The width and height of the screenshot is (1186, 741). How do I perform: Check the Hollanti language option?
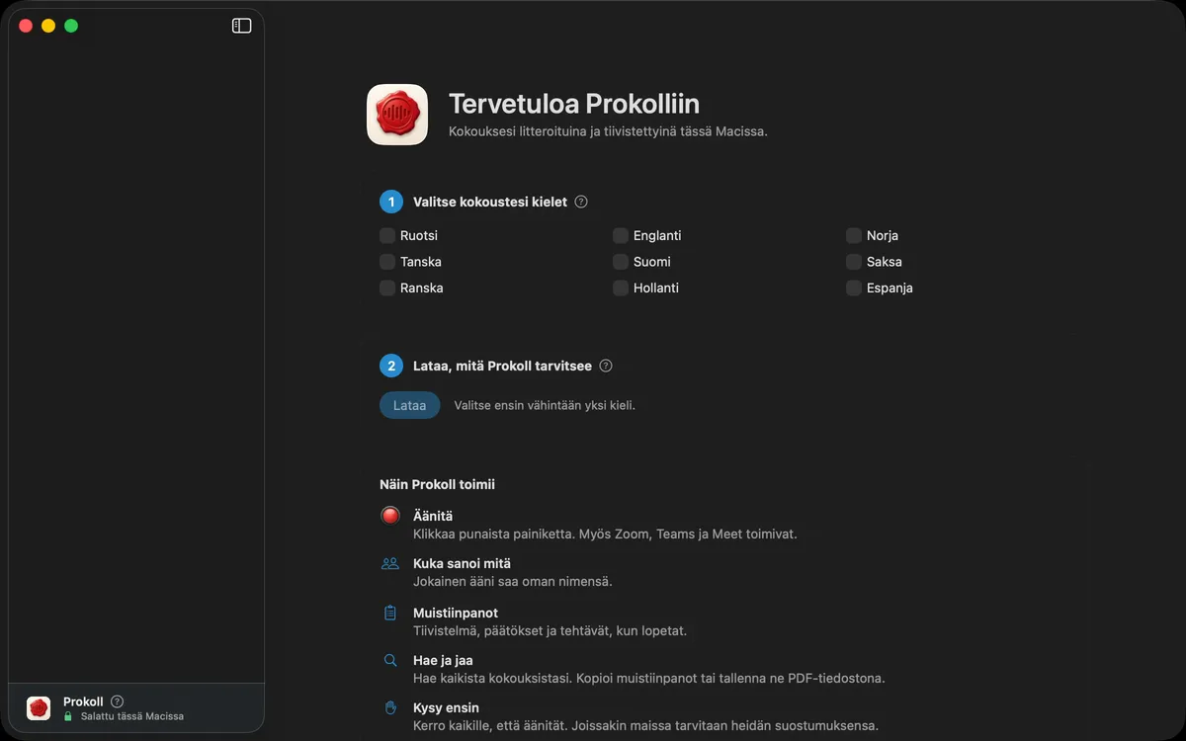pyautogui.click(x=621, y=288)
